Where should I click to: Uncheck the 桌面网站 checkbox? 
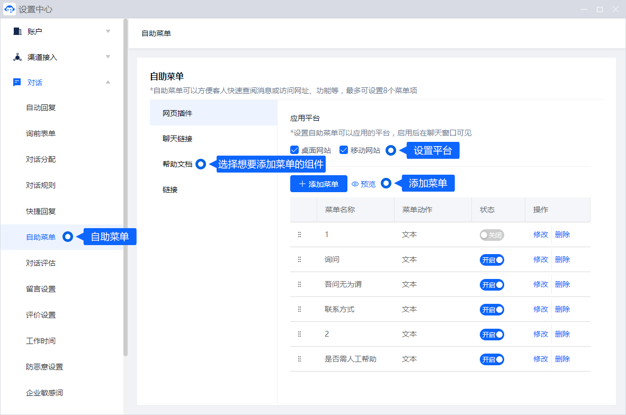294,150
